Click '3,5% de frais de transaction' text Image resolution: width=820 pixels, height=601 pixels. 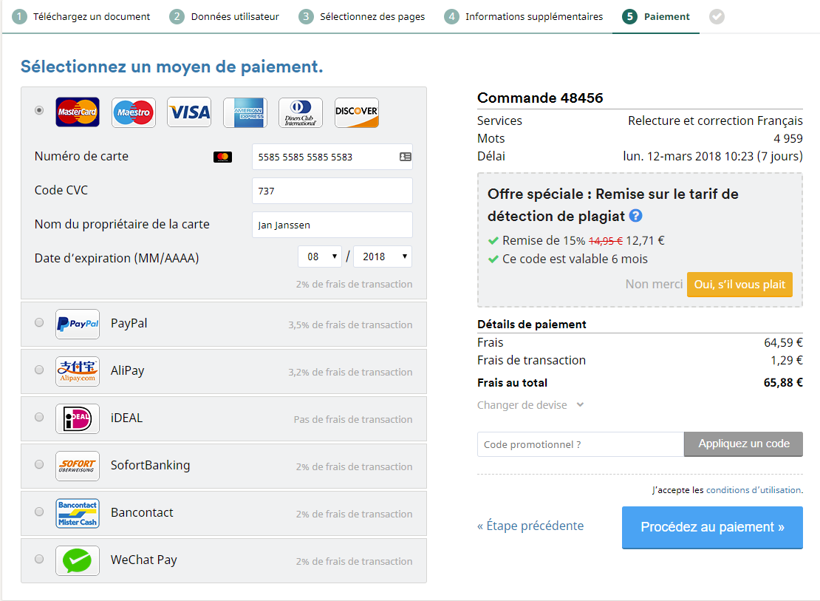[x=350, y=325]
